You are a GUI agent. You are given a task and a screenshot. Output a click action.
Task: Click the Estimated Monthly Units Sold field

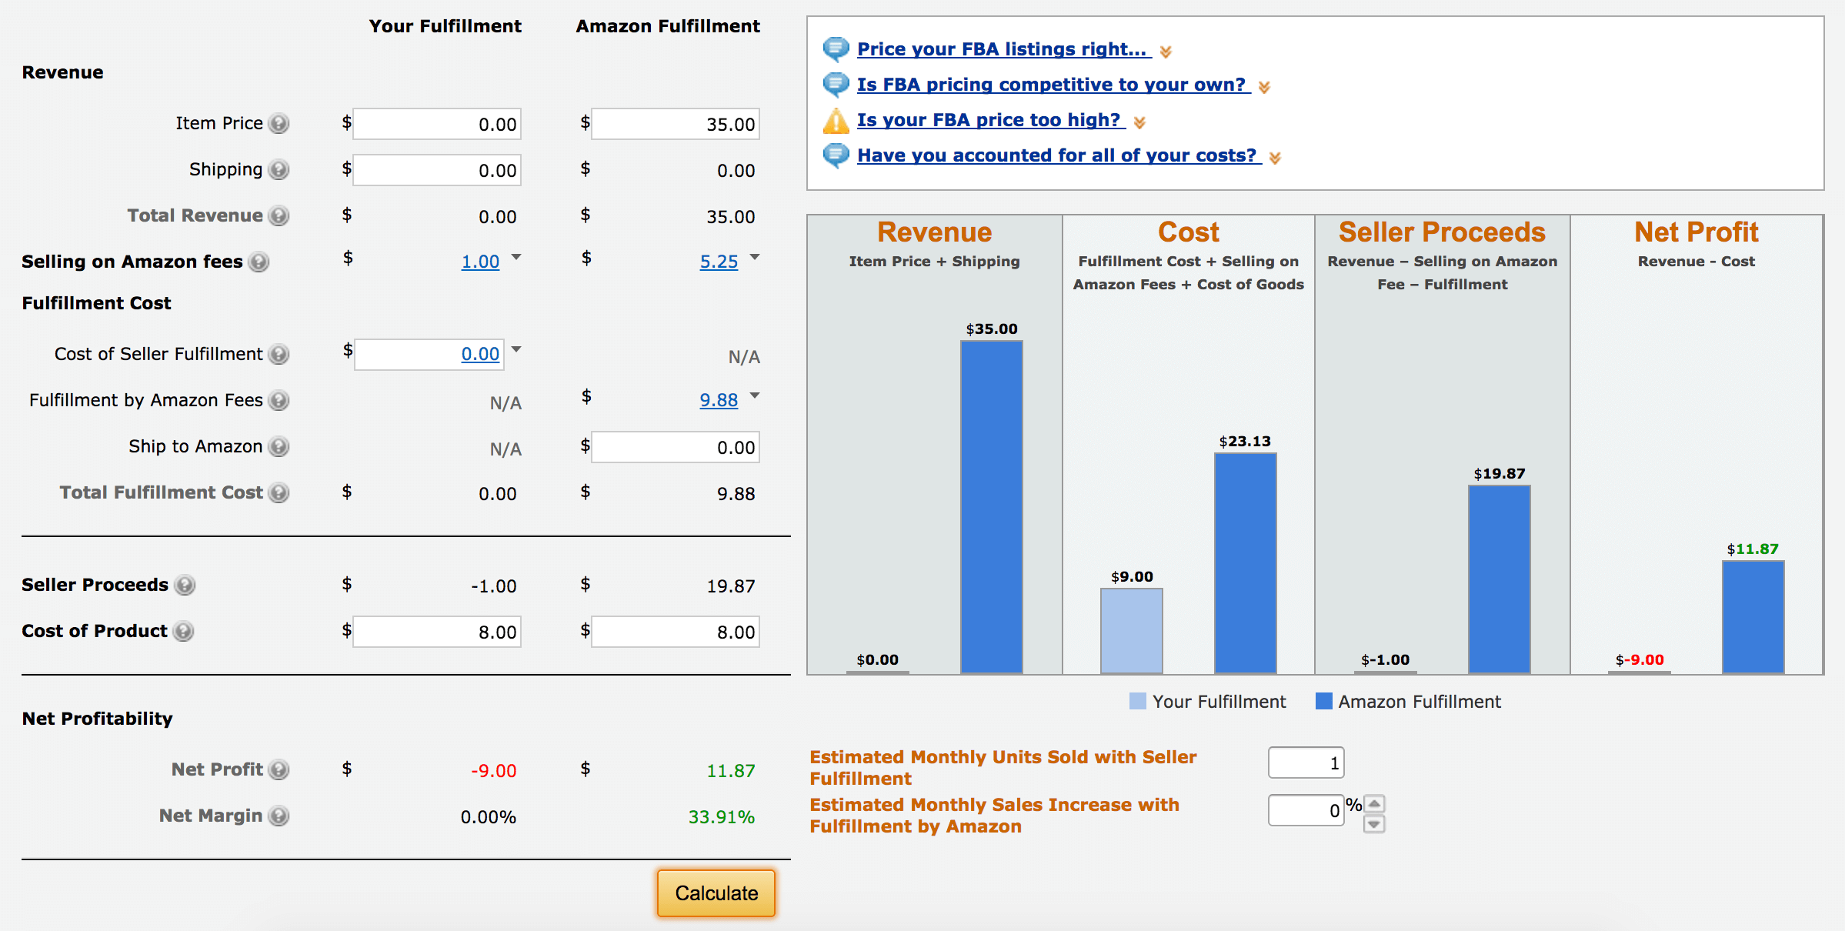1306,762
